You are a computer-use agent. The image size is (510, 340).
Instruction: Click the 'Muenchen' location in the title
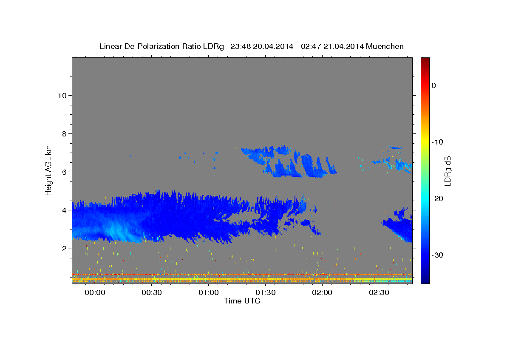pyautogui.click(x=385, y=46)
